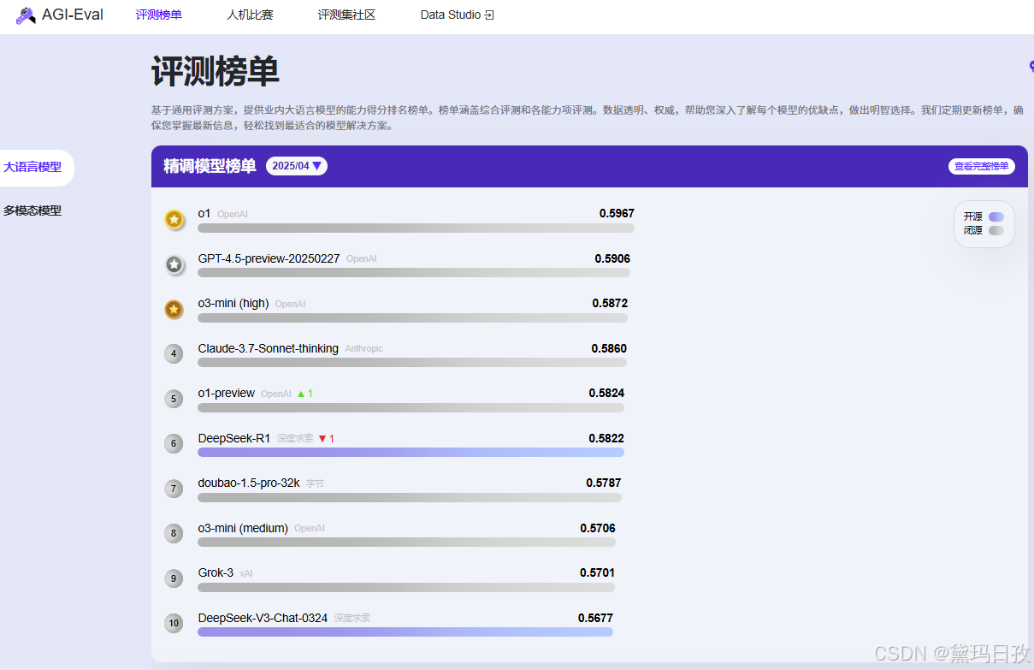Click the score 0.5706
Viewport: 1034px width, 670px height.
point(598,528)
